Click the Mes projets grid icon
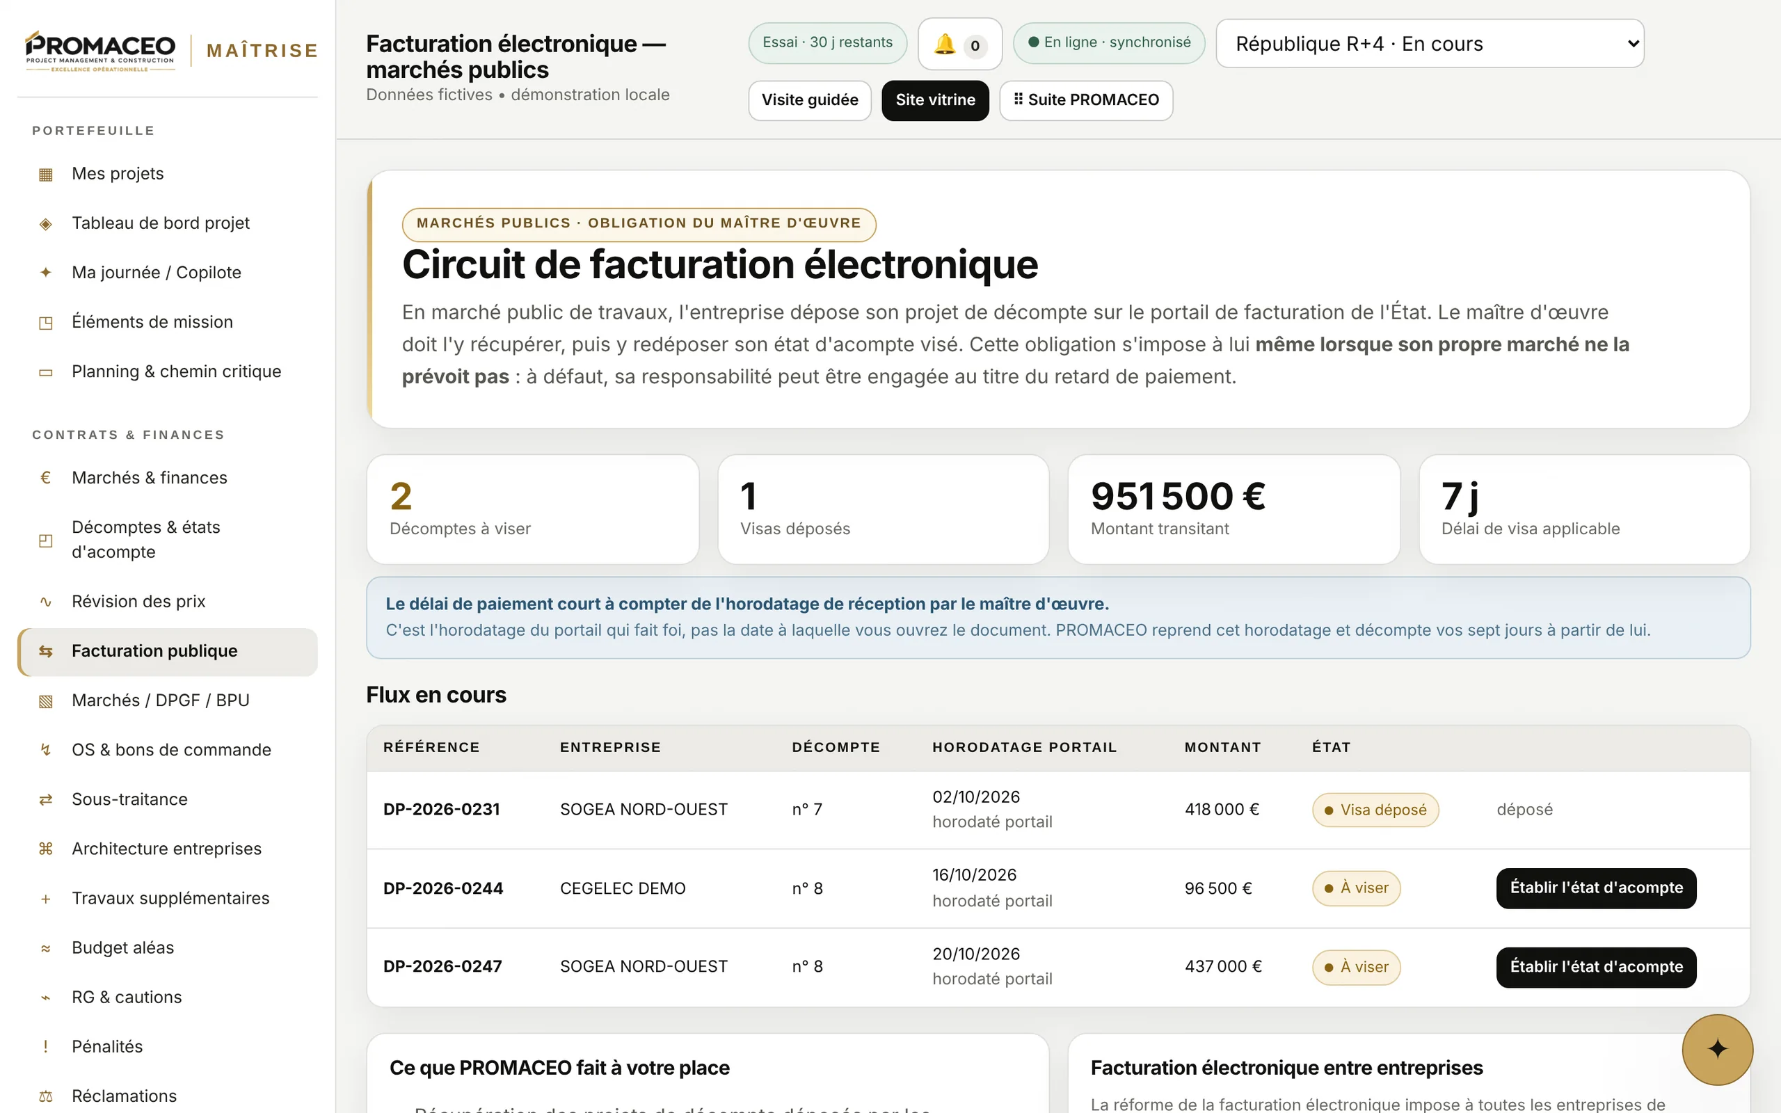Screen dimensions: 1781x1113 click(x=46, y=175)
